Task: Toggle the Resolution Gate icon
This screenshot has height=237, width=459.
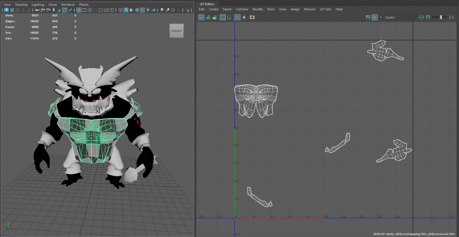Action: coord(90,10)
